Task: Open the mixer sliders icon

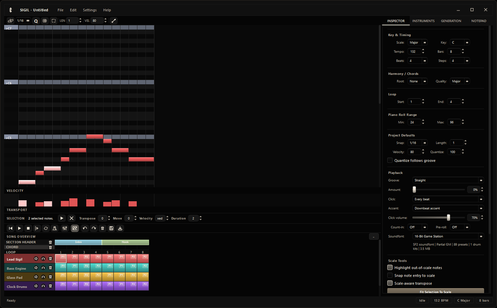Action: (x=65, y=228)
